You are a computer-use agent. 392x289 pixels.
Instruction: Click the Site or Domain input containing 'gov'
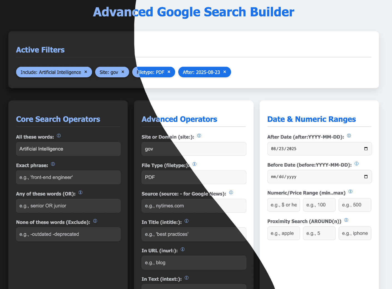pos(194,149)
